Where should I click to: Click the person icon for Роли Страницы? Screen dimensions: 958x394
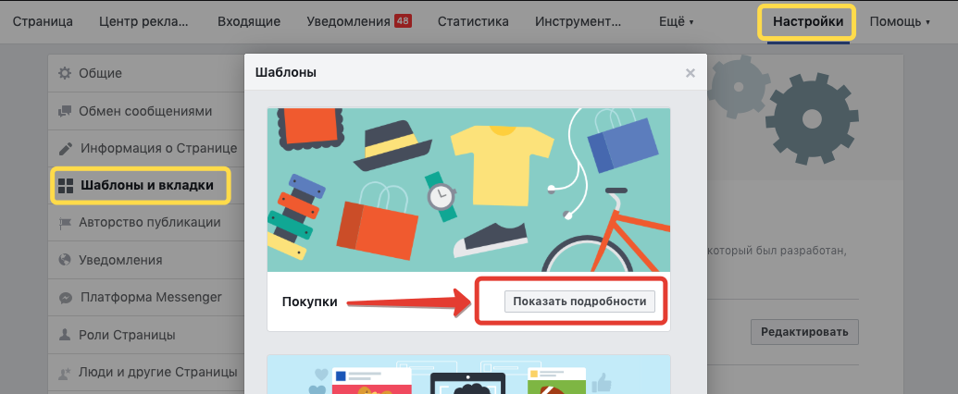[x=64, y=335]
